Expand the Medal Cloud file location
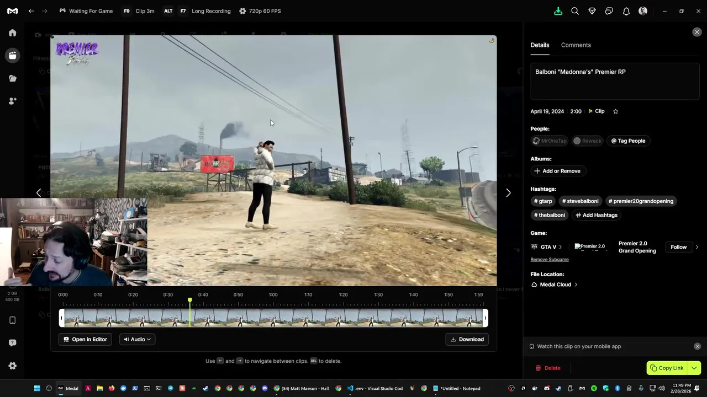707x397 pixels. click(x=555, y=285)
